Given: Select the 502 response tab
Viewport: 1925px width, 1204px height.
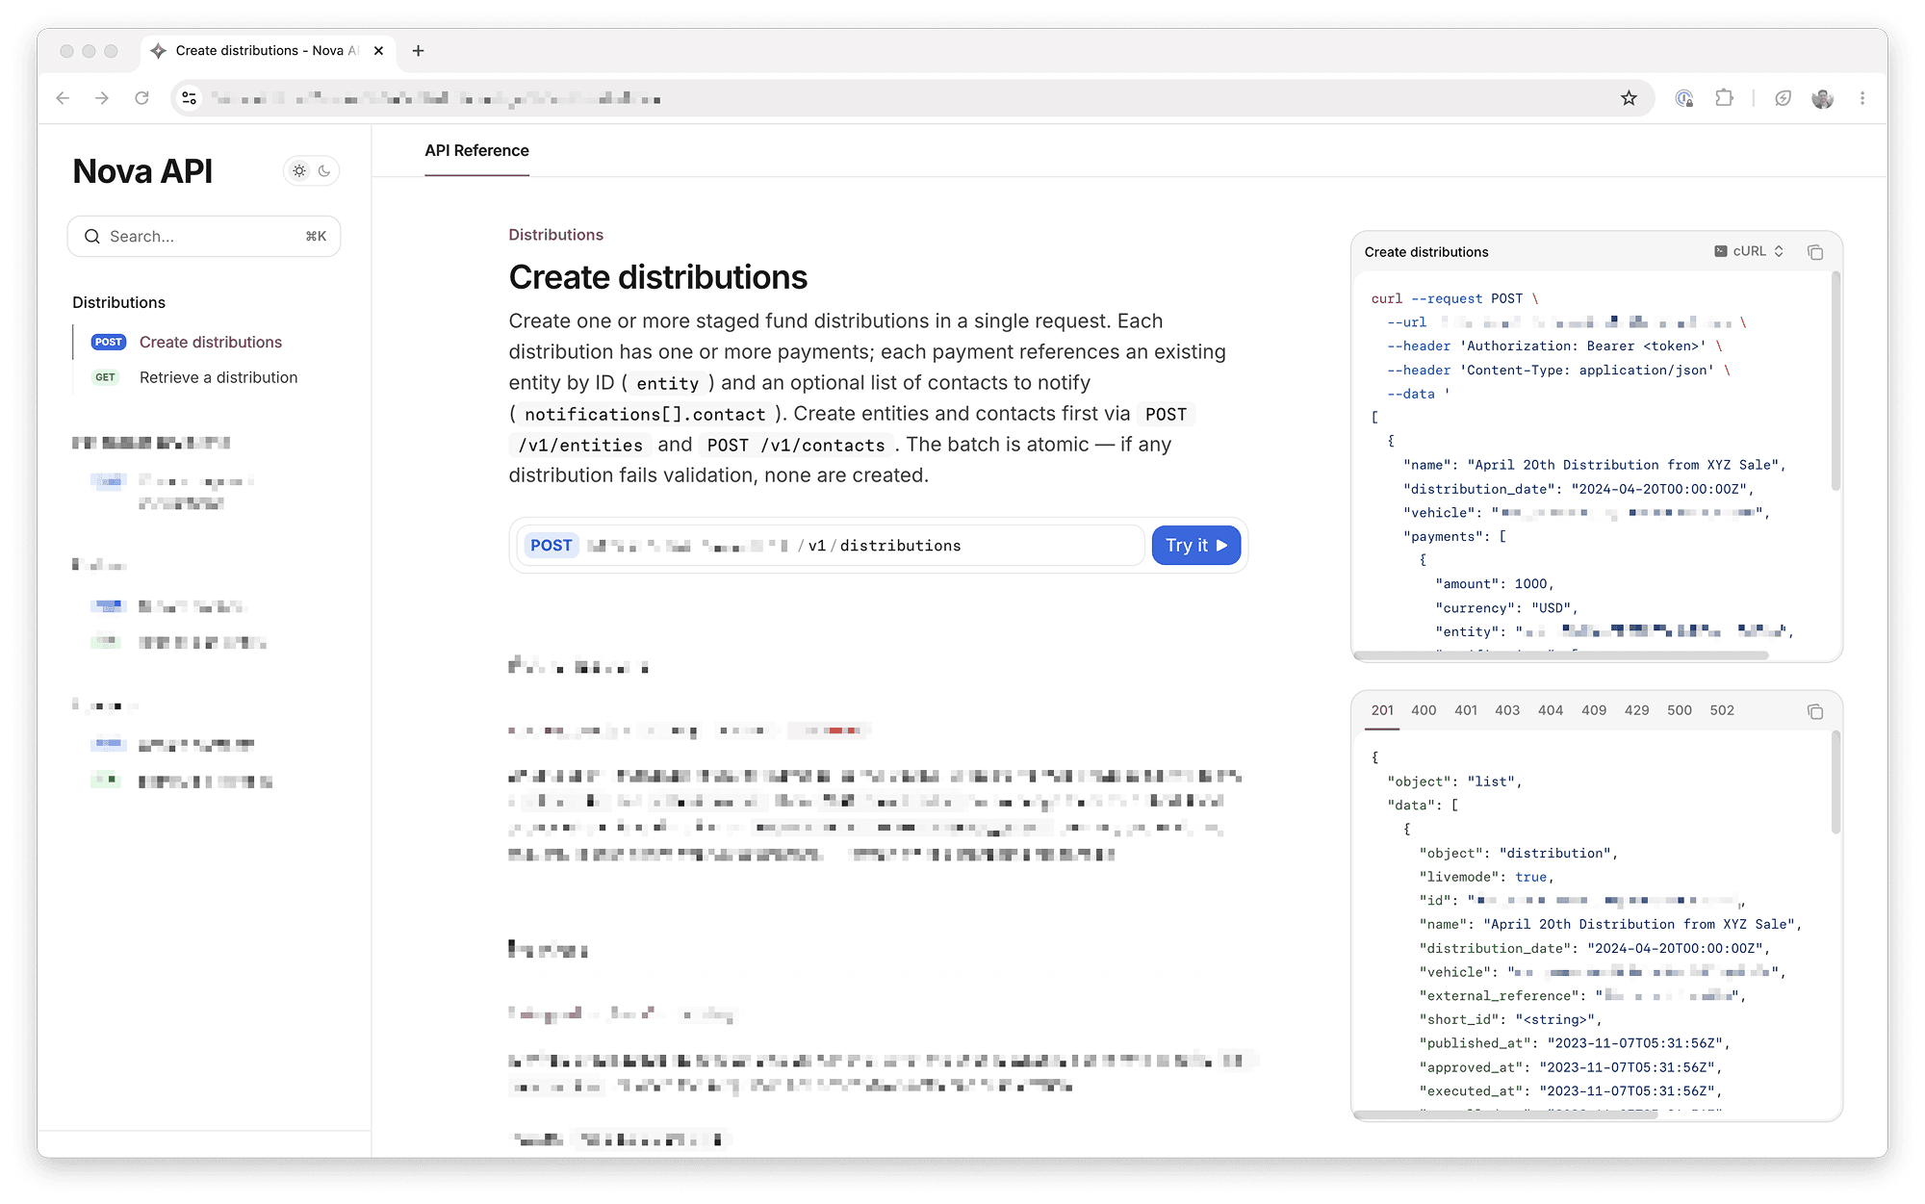Looking at the screenshot, I should coord(1722,711).
